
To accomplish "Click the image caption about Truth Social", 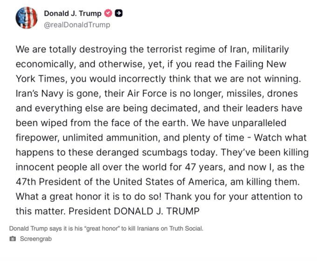I will click(106, 228).
